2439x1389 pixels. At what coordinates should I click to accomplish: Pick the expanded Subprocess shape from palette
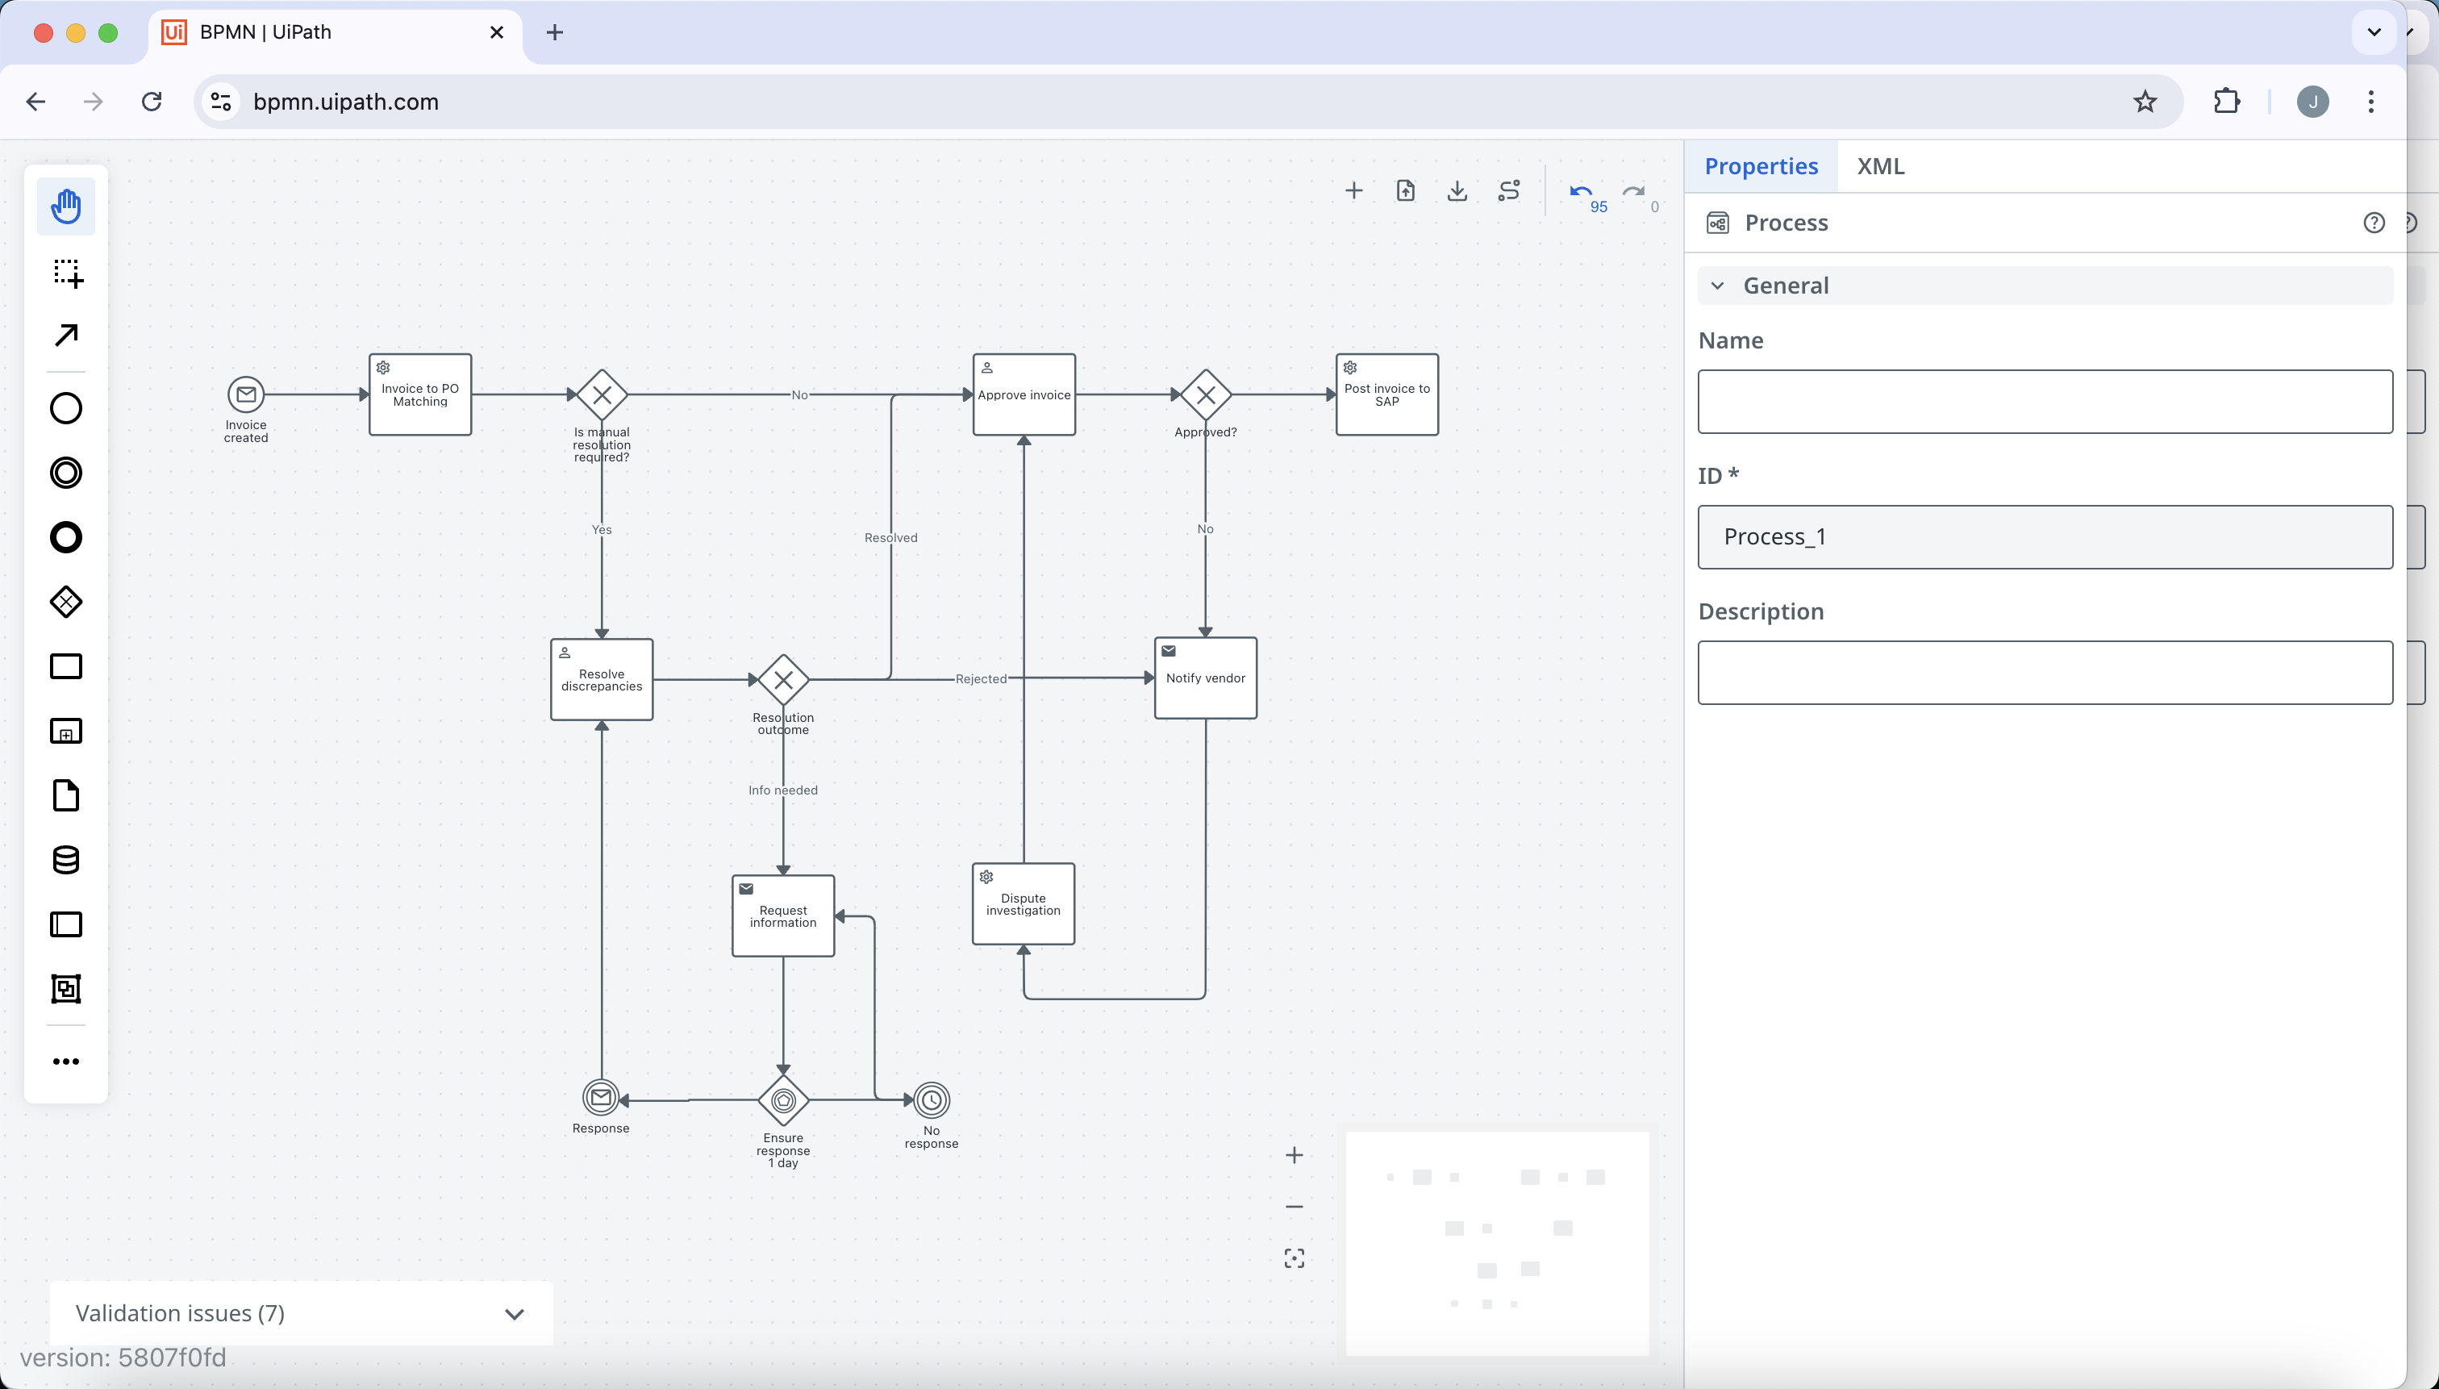[66, 731]
